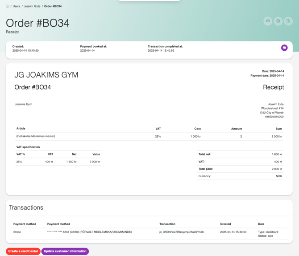Click the purple shopping cart icon
Viewport: 299px width, 256px height.
point(284,48)
